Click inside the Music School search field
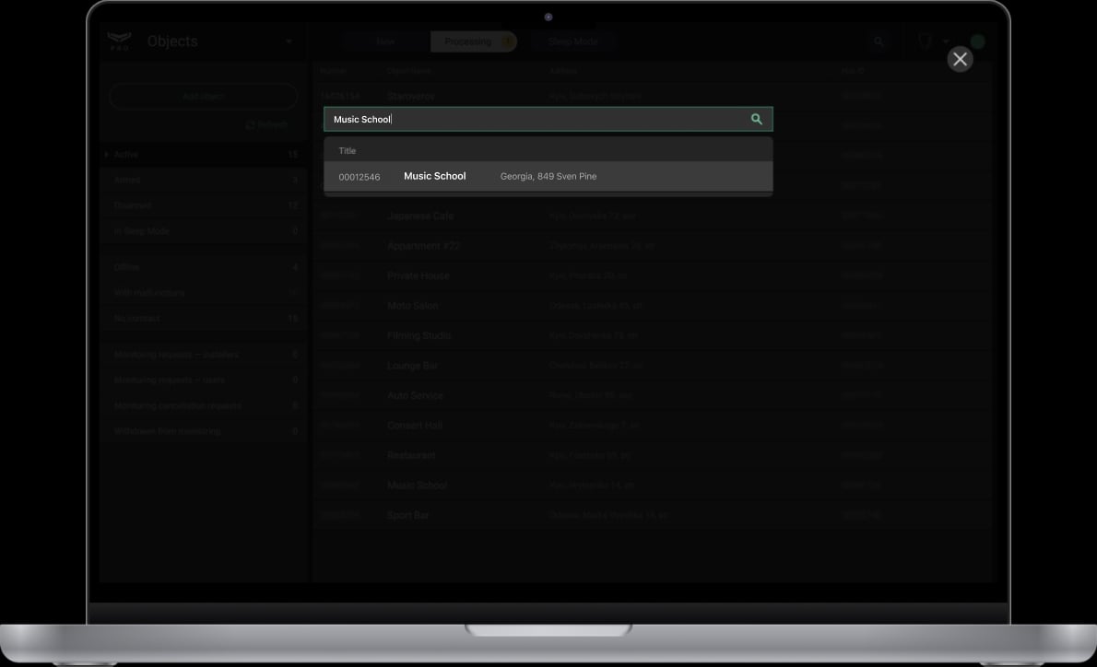 535,120
